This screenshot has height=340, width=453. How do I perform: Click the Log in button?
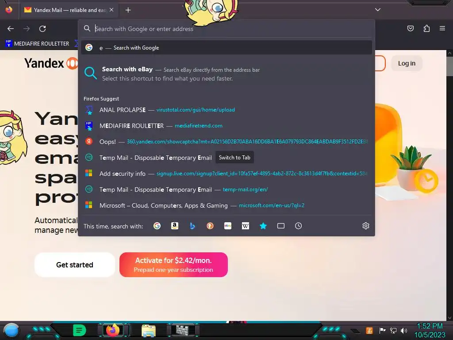tap(407, 63)
